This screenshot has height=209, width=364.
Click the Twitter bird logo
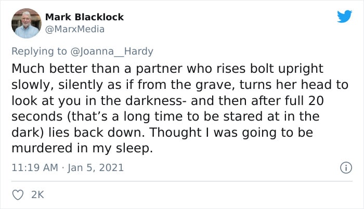pos(344,17)
